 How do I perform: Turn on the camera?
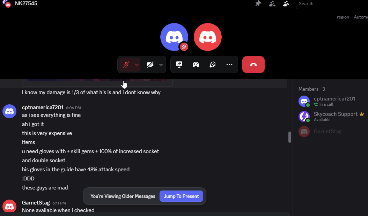(x=150, y=65)
